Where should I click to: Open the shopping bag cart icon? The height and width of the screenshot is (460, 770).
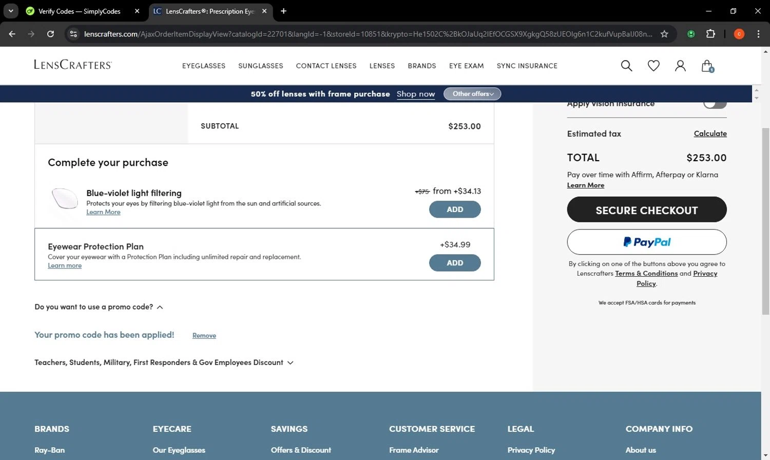point(707,66)
